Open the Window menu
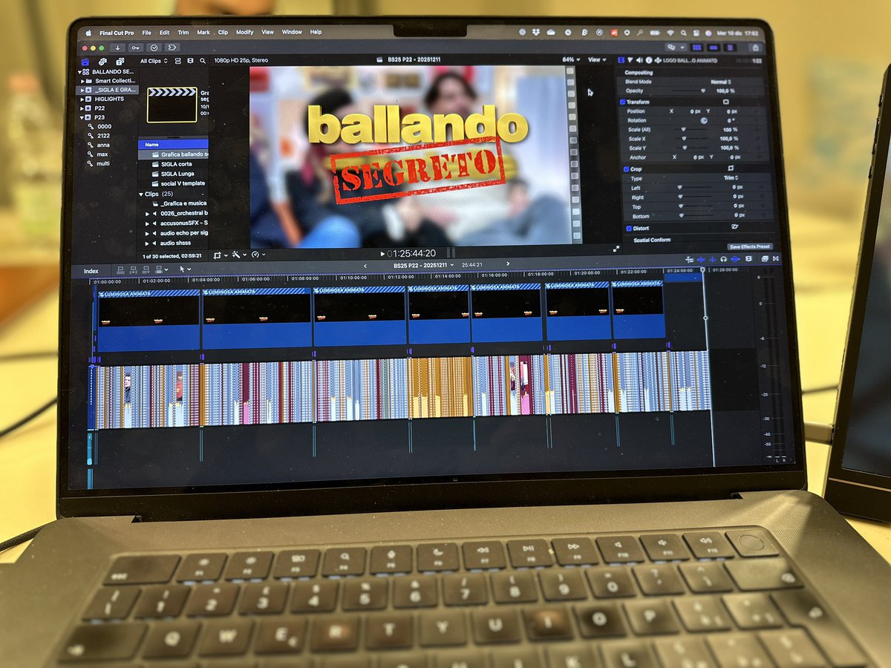The height and width of the screenshot is (668, 891). point(292,33)
